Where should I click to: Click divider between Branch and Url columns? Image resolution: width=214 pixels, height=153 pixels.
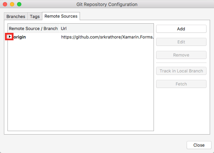click(x=59, y=28)
